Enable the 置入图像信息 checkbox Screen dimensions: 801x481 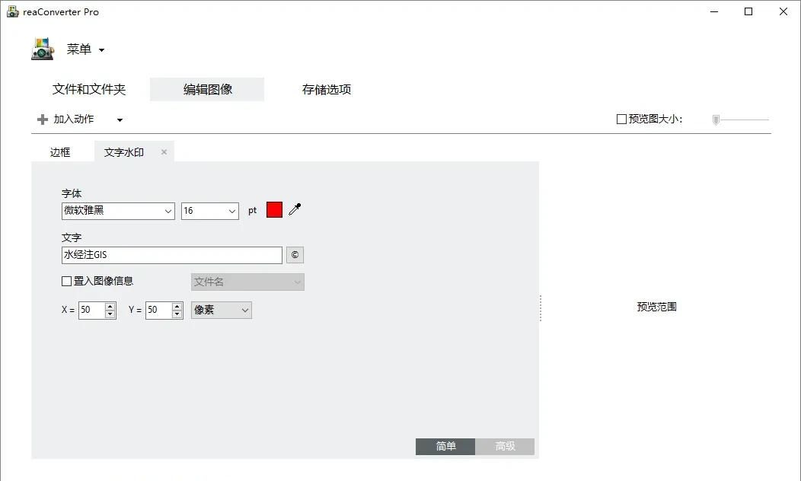point(66,281)
